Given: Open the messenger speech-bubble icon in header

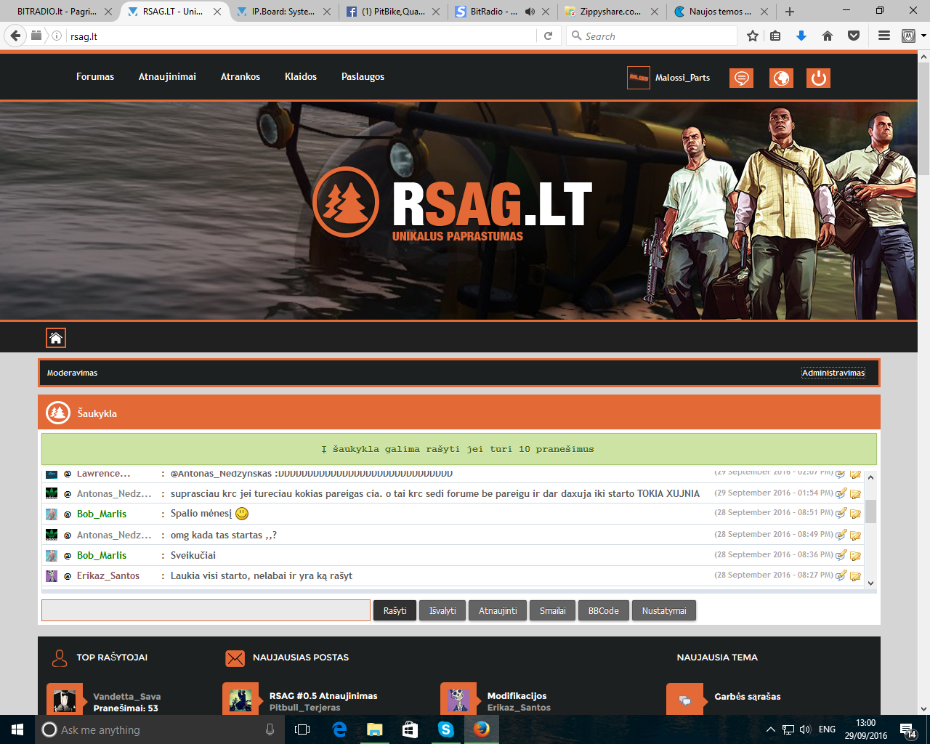Looking at the screenshot, I should [x=741, y=78].
